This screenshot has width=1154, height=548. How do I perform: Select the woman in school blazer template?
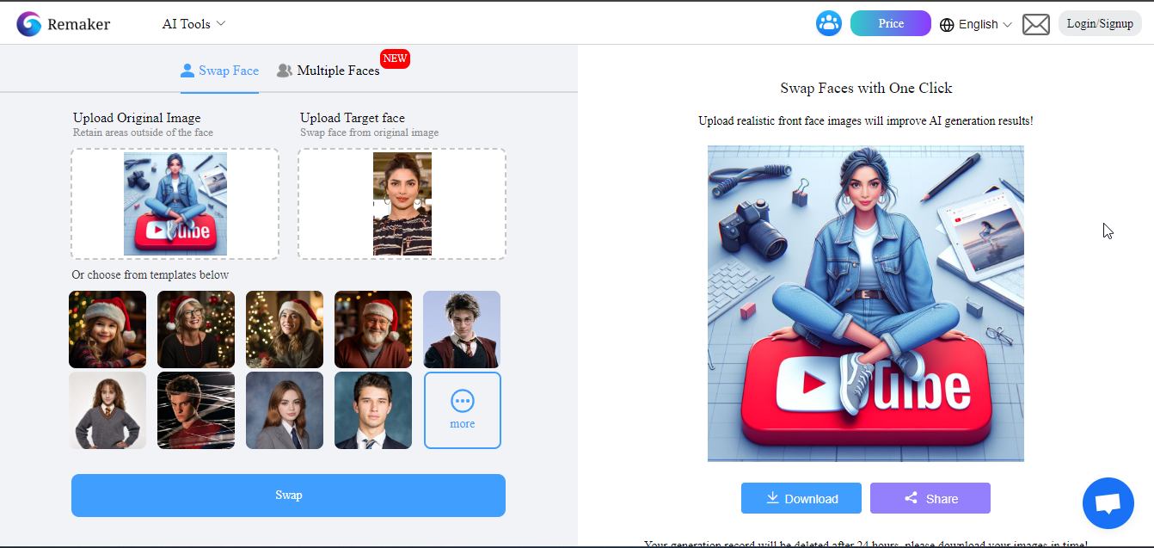pos(285,410)
